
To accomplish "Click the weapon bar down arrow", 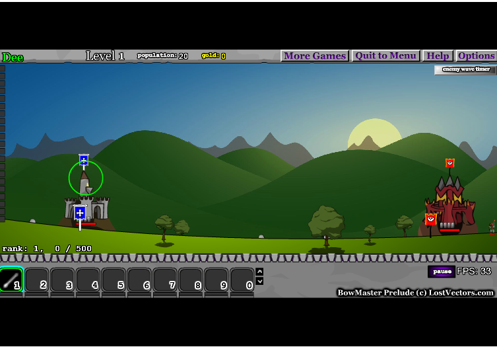I will pos(259,281).
